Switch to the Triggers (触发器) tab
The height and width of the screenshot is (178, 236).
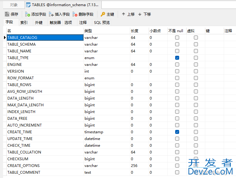coord(55,22)
